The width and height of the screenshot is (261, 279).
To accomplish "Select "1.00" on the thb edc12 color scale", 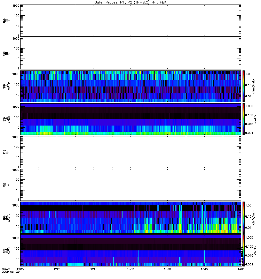I will click(248, 74).
